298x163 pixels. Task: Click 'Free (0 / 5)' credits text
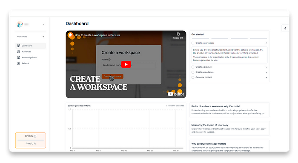[31, 143]
